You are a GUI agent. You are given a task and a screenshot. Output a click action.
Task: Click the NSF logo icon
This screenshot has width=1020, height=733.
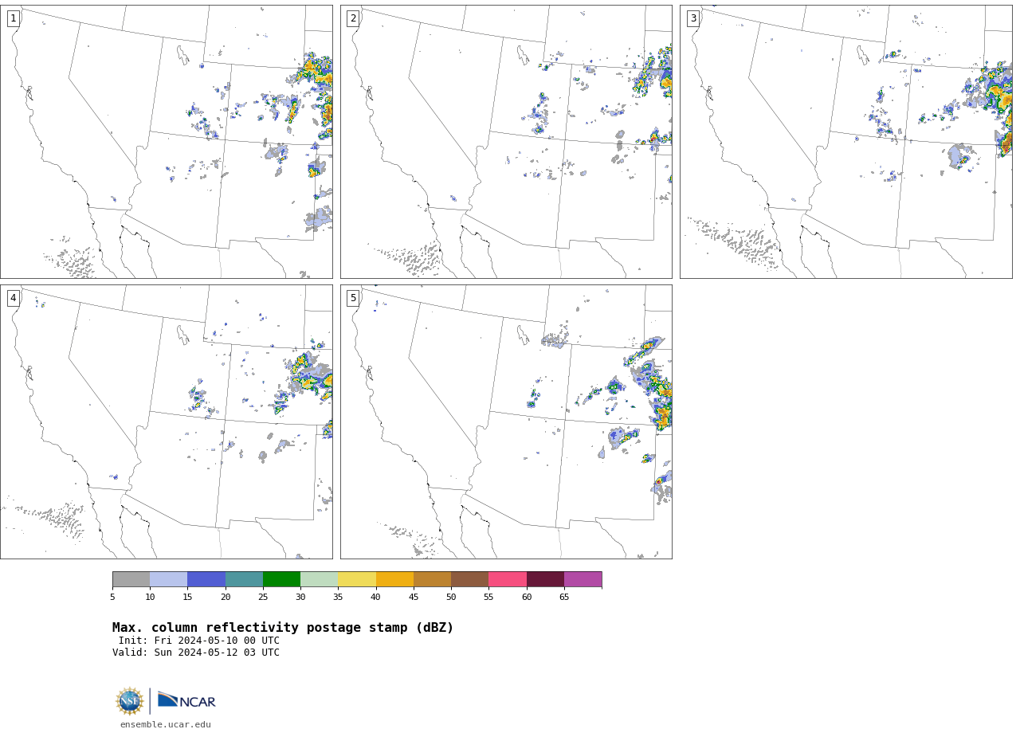130,701
